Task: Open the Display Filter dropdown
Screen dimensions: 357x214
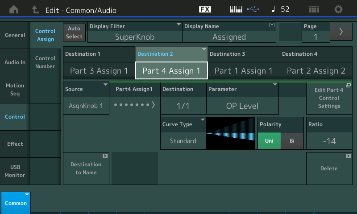Action: pyautogui.click(x=135, y=32)
